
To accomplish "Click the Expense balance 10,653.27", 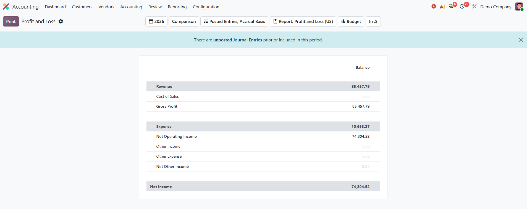I will [x=360, y=126].
